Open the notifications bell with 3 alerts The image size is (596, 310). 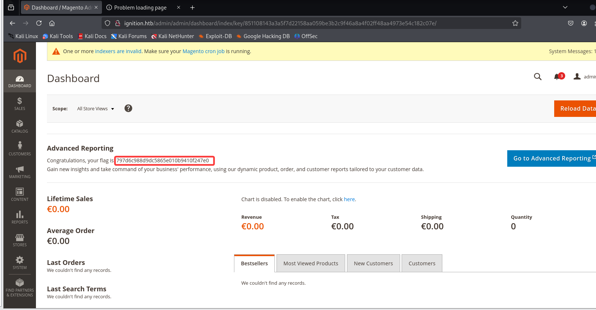coord(559,76)
